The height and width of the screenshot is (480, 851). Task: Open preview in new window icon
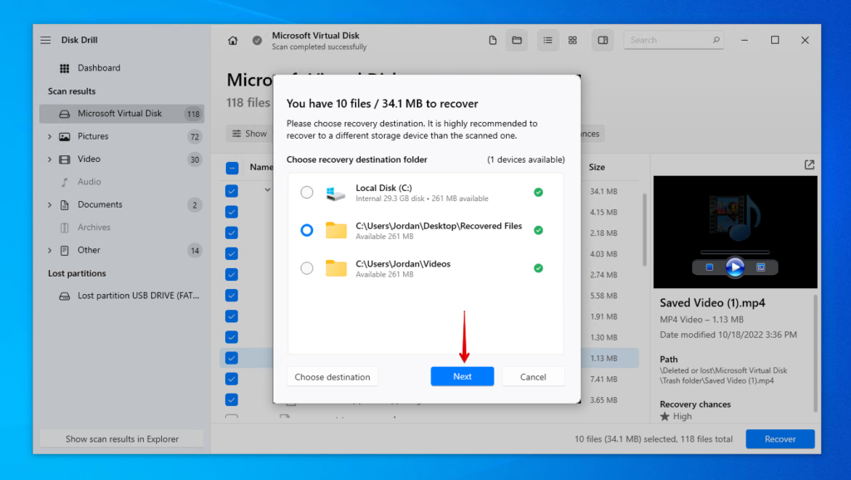pos(809,164)
